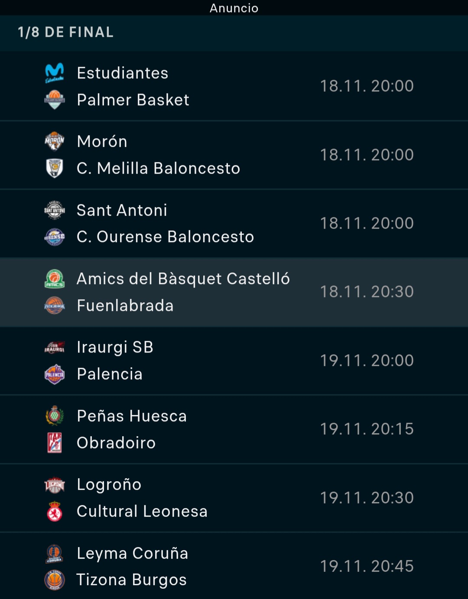This screenshot has height=599, width=468.
Task: Tap the Palmer Basket team crest
Action: 55,100
